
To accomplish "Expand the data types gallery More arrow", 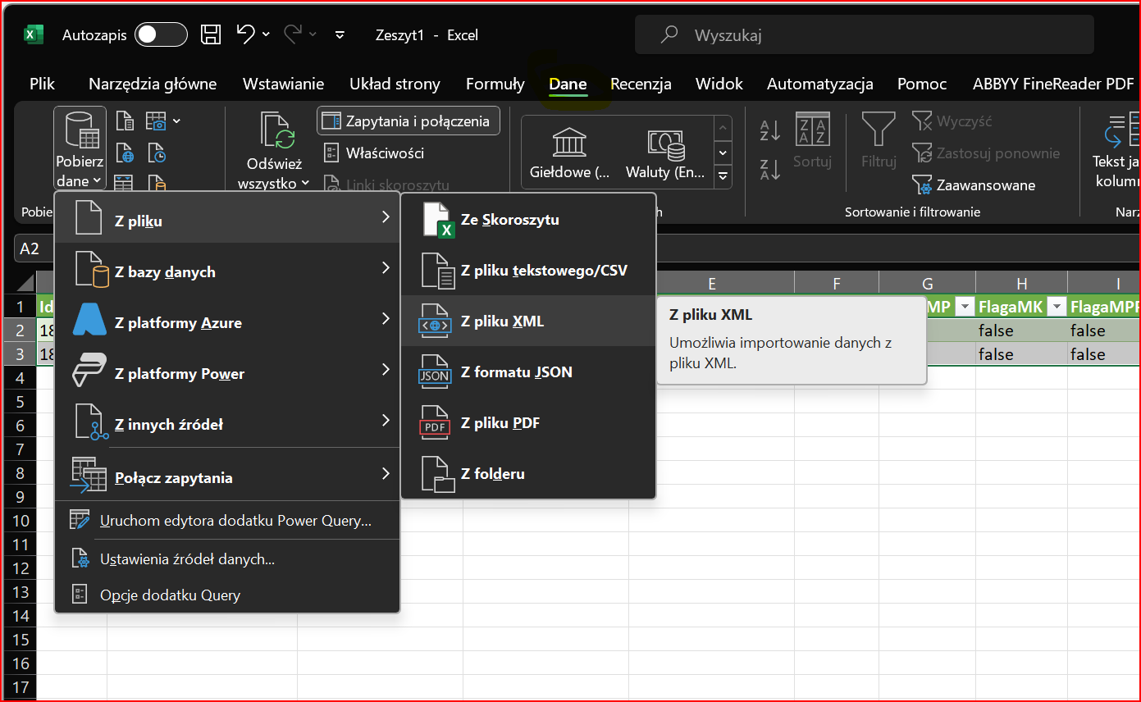I will [x=723, y=175].
